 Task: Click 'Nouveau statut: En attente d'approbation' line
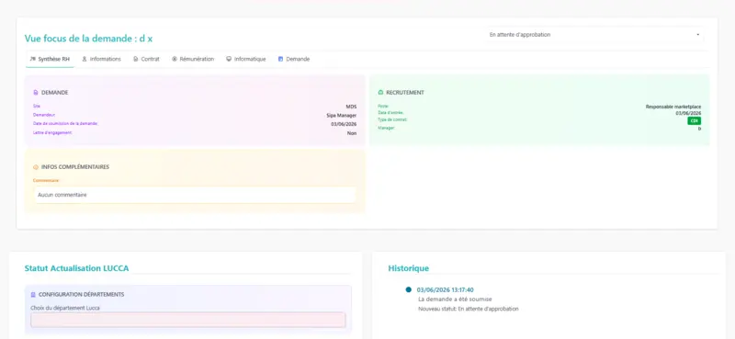469,309
